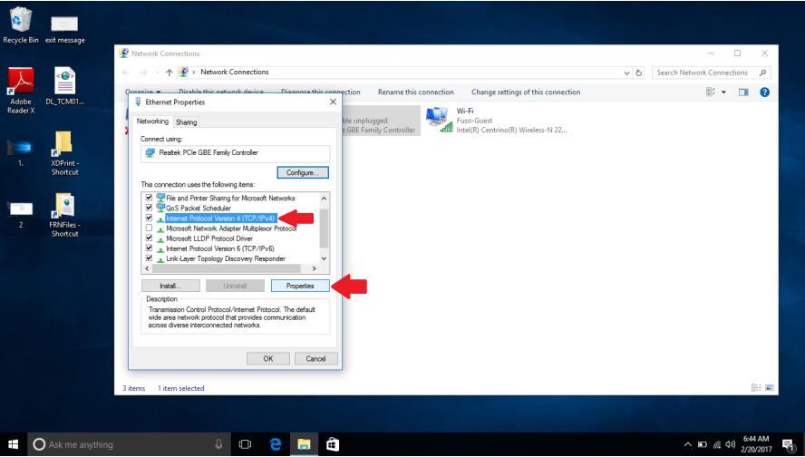Click the battery tray icon
The width and height of the screenshot is (805, 457).
(x=703, y=444)
